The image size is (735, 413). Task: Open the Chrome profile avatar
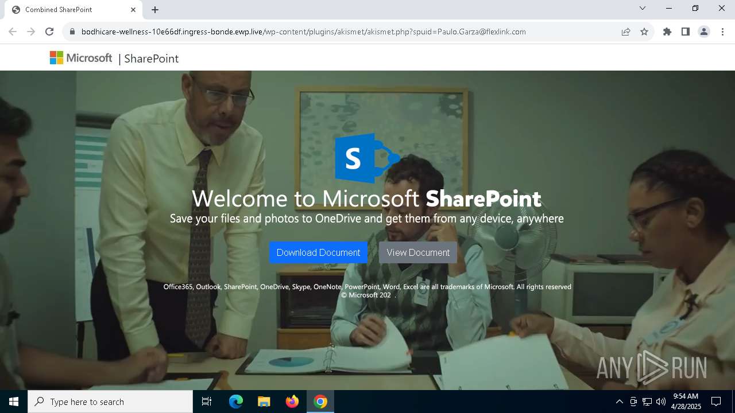click(704, 32)
